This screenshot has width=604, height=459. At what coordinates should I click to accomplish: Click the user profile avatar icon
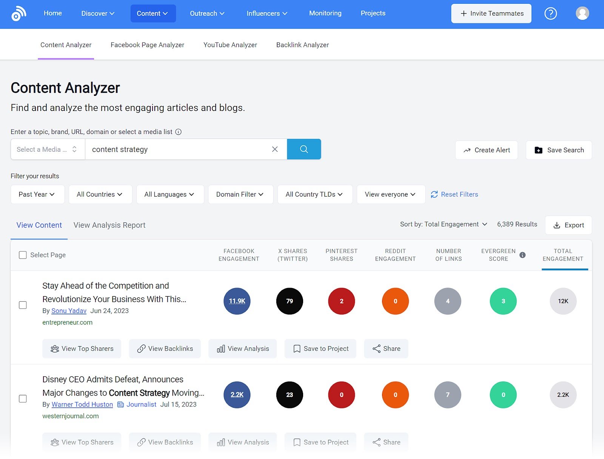[x=582, y=13]
